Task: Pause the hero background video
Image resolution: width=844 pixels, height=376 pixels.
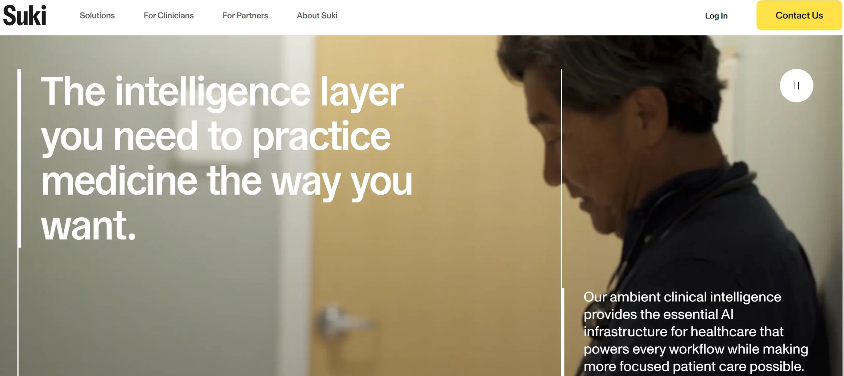Action: (x=796, y=86)
